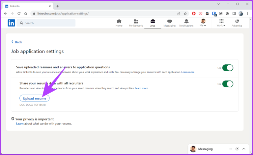The width and height of the screenshot is (253, 155).
Task: Open the Notifications bell
Action: click(x=186, y=23)
